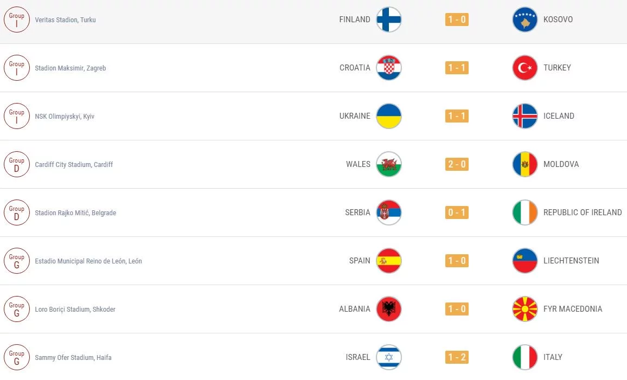Click the SPAIN team name
The width and height of the screenshot is (627, 380).
pos(360,261)
